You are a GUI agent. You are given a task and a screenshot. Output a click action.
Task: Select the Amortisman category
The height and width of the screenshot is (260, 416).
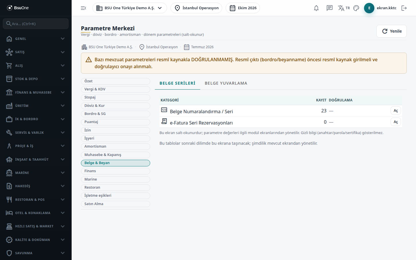coord(116,146)
